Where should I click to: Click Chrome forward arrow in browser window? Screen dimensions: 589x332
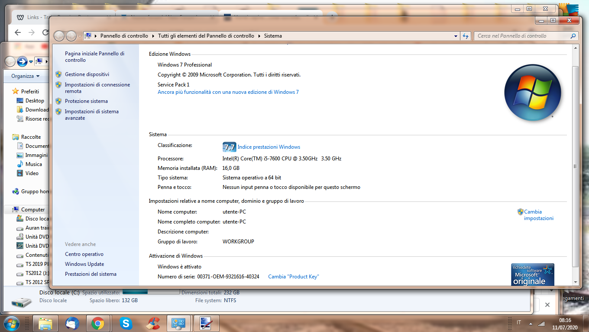[x=31, y=32]
